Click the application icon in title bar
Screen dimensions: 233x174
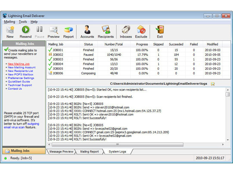pyautogui.click(x=5, y=15)
